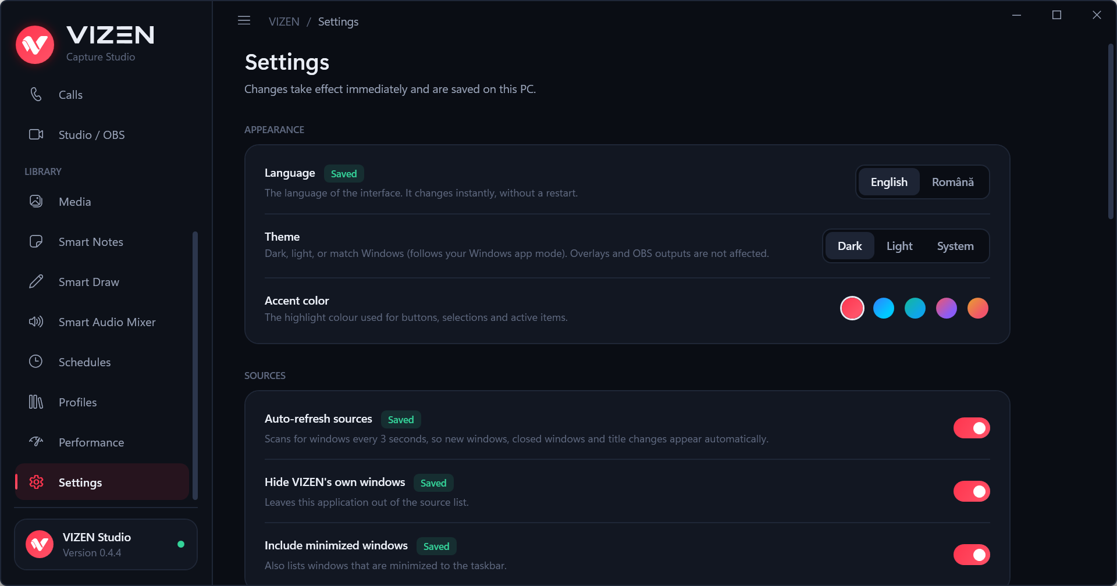Switch interface language to Română
The height and width of the screenshot is (586, 1117).
click(x=953, y=182)
